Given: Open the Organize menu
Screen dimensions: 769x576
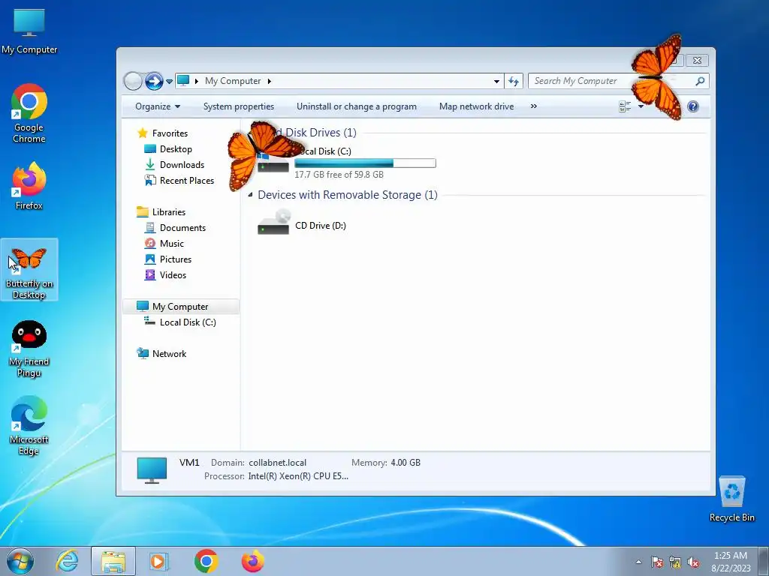Looking at the screenshot, I should 158,106.
